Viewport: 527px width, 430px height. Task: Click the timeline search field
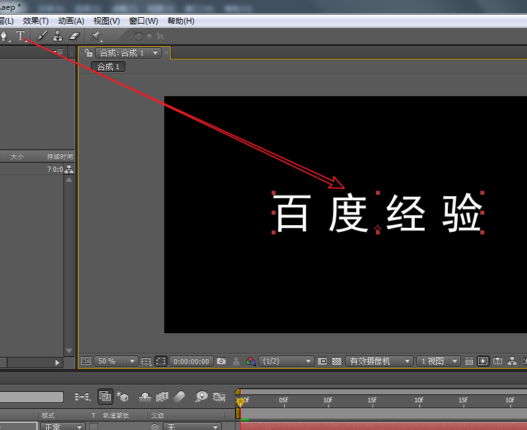32,397
